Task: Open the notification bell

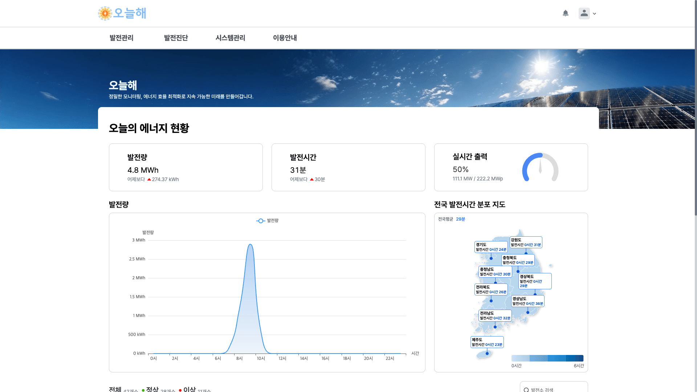Action: [x=565, y=13]
